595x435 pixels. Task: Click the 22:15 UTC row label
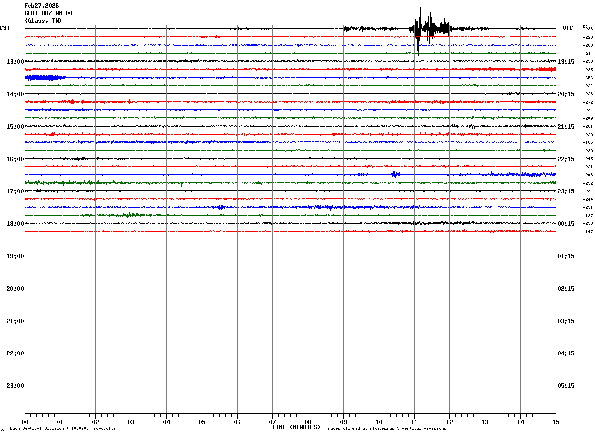pos(566,159)
